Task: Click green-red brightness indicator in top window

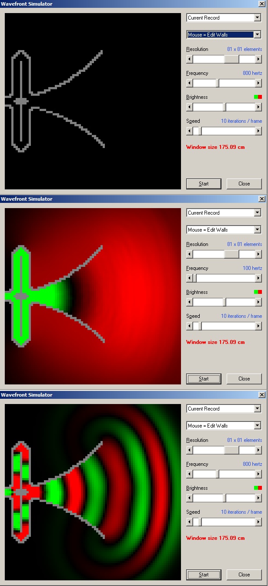Action: 258,97
